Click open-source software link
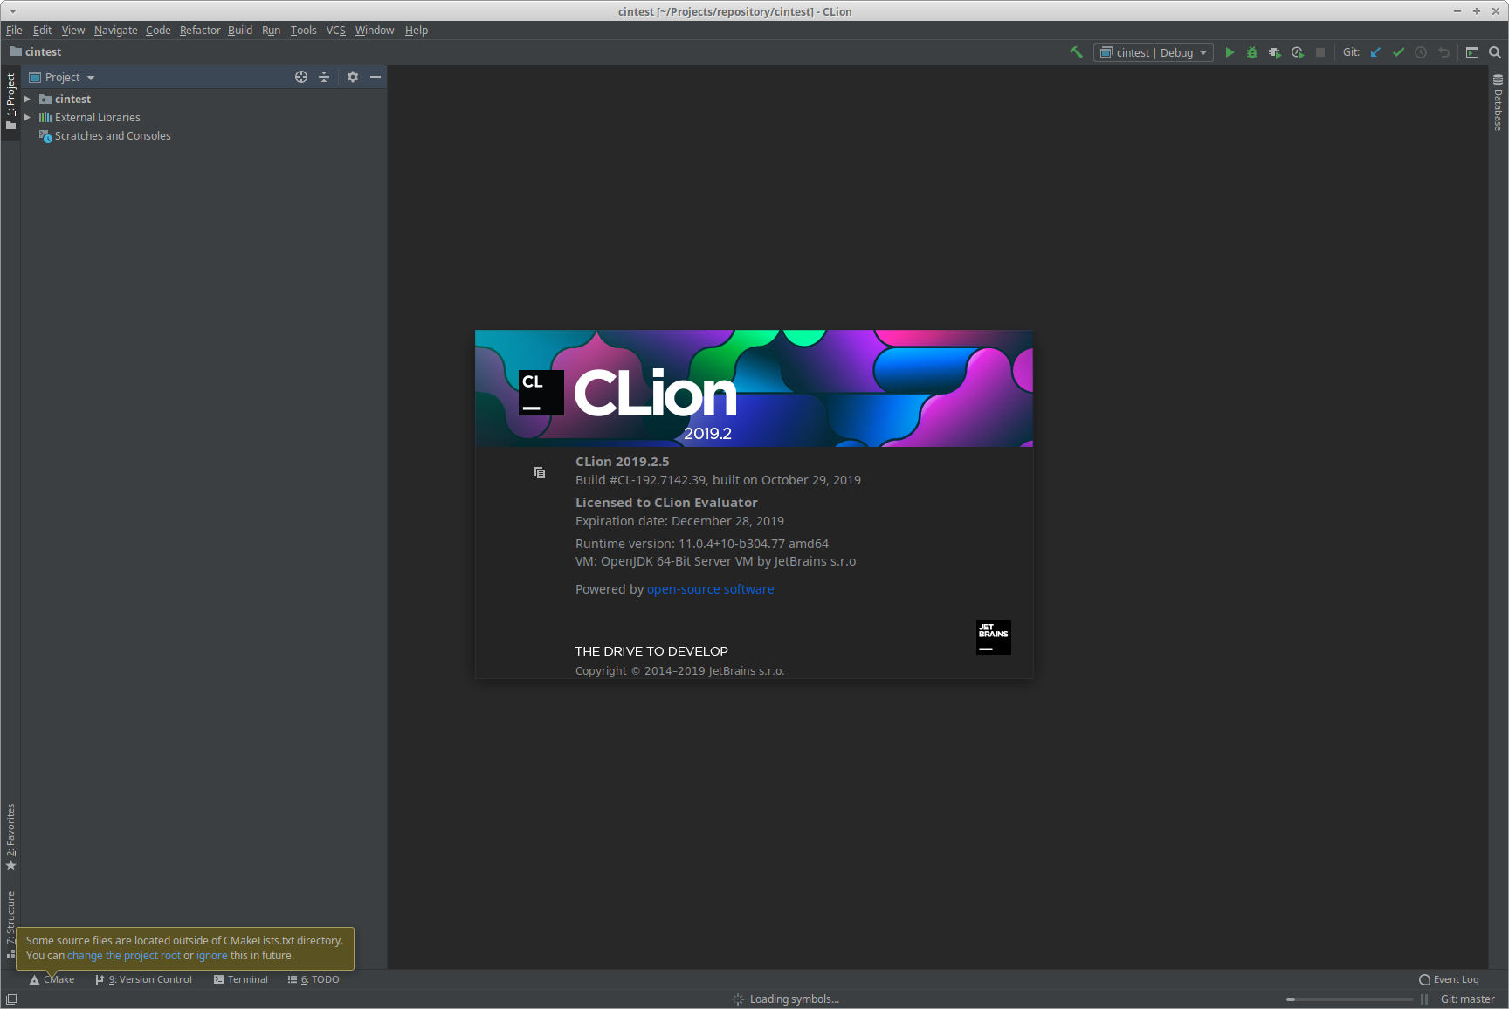1509x1009 pixels. pos(710,589)
